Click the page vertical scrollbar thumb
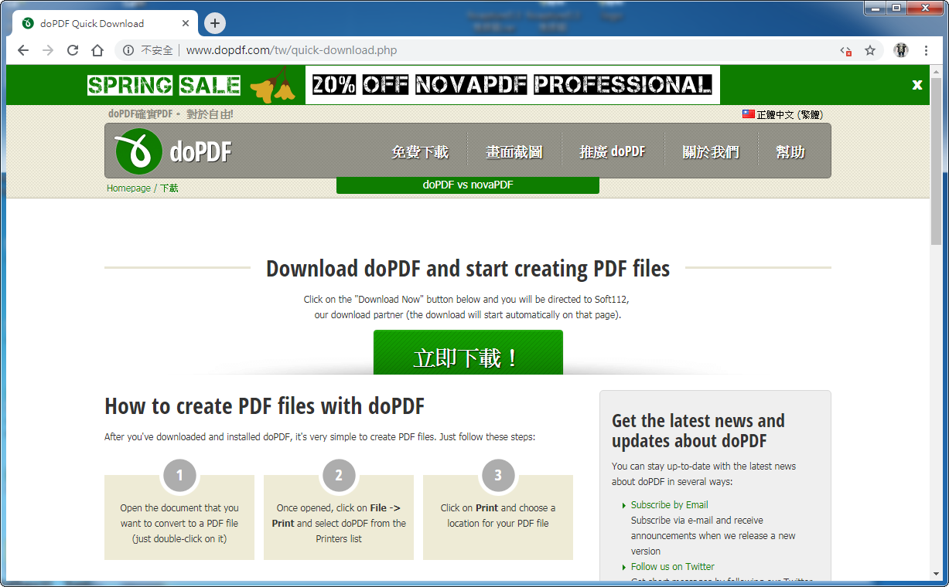 [x=937, y=162]
